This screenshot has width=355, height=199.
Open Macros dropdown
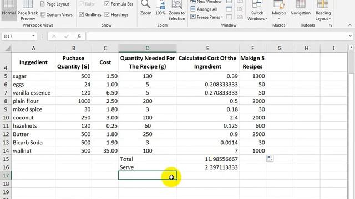(x=278, y=11)
